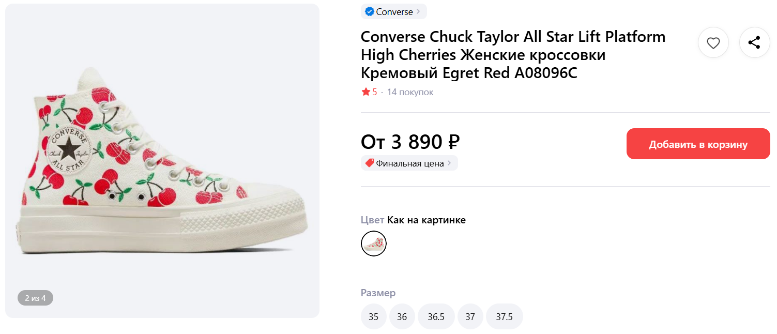Click the red star rating icon

click(365, 92)
